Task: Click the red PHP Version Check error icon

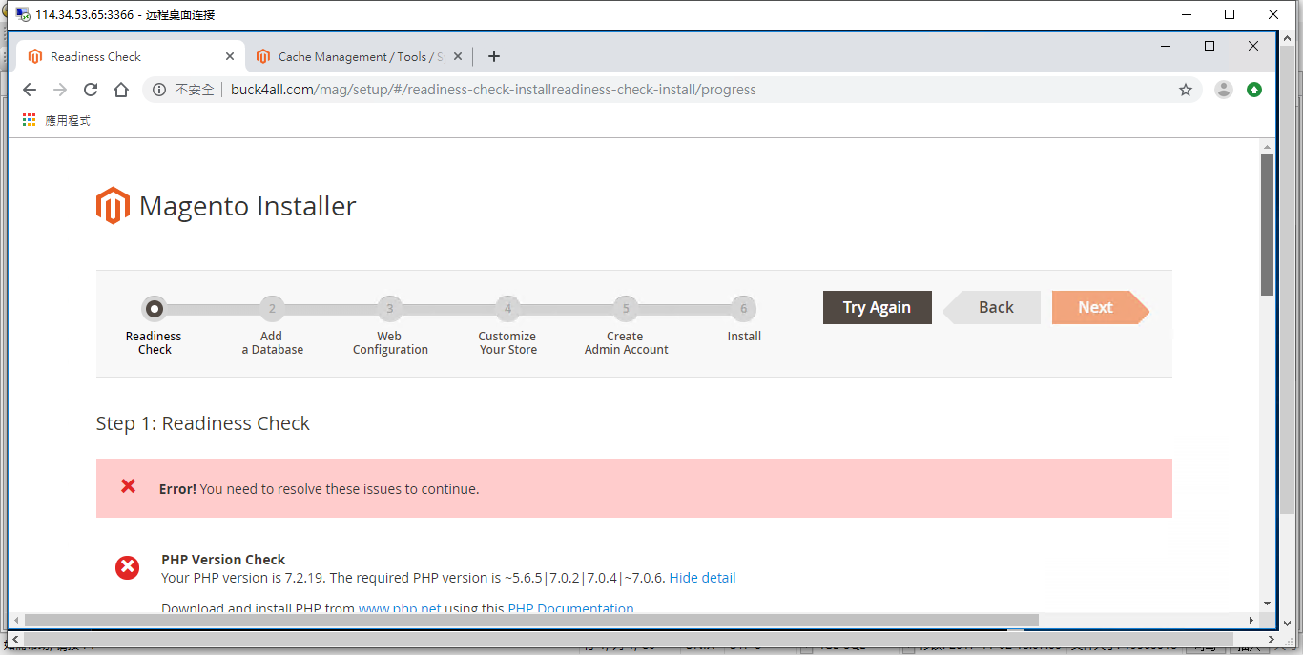Action: (x=128, y=568)
